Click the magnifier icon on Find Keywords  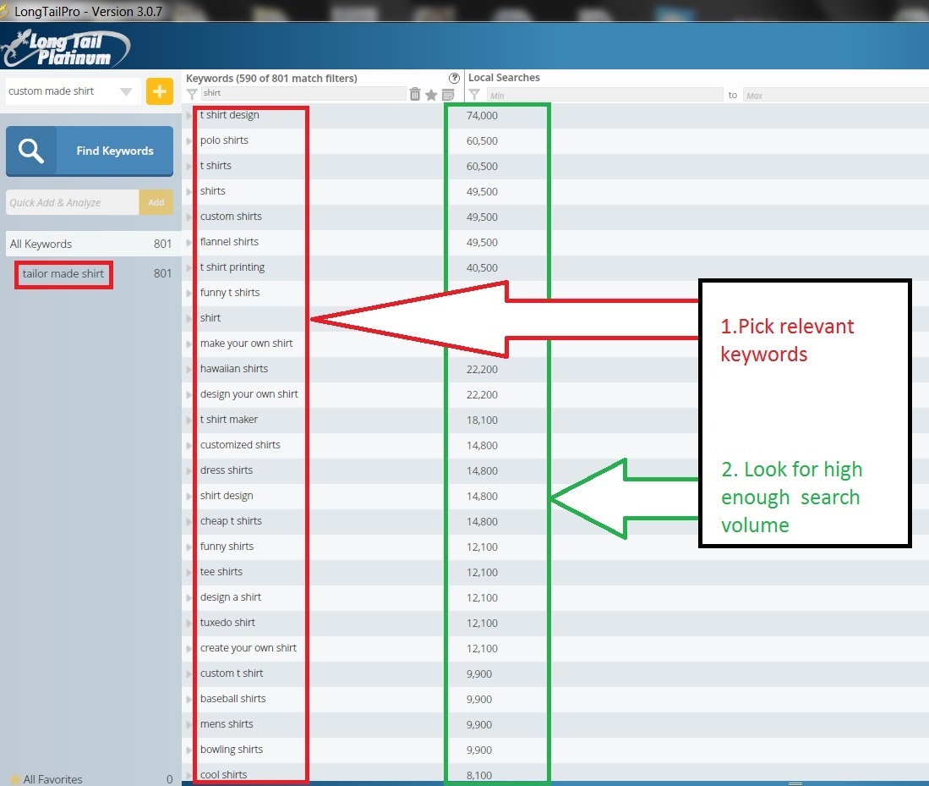[30, 151]
